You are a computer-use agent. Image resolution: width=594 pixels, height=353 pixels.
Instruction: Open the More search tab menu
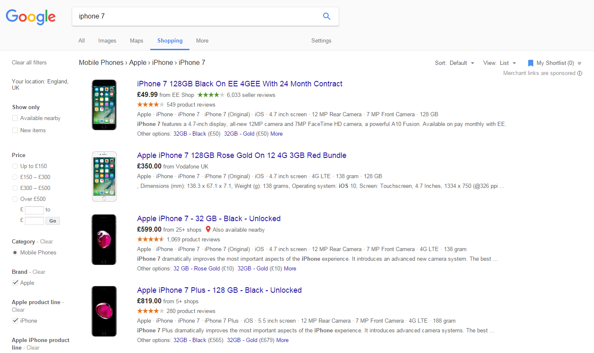(x=202, y=41)
